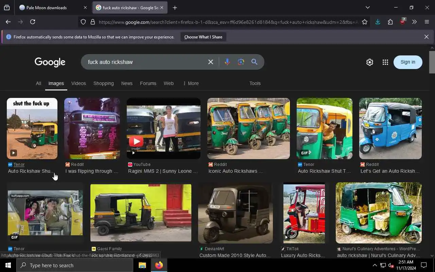Open the Google apps grid
This screenshot has width=435, height=272.
385,62
